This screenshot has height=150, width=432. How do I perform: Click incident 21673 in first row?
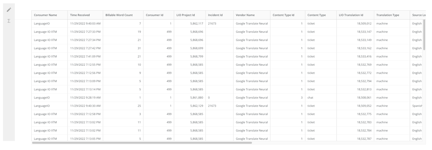212,24
